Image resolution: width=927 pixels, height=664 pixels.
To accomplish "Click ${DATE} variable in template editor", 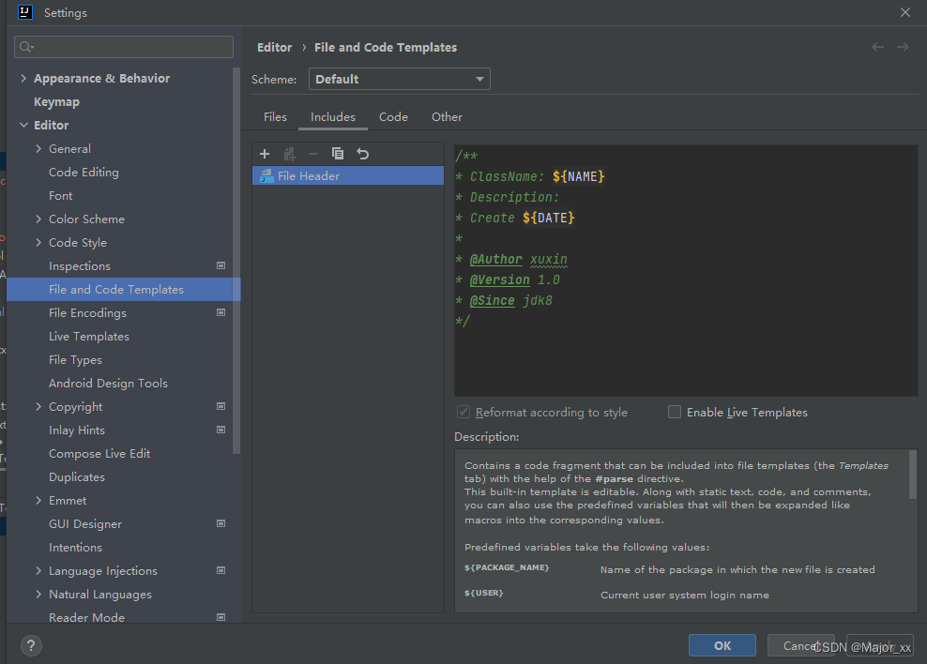I will [x=549, y=218].
